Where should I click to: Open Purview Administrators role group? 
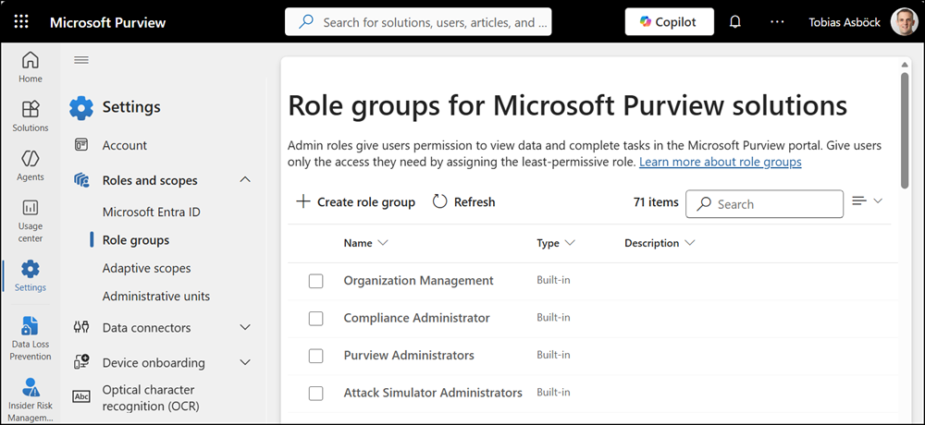coord(410,356)
